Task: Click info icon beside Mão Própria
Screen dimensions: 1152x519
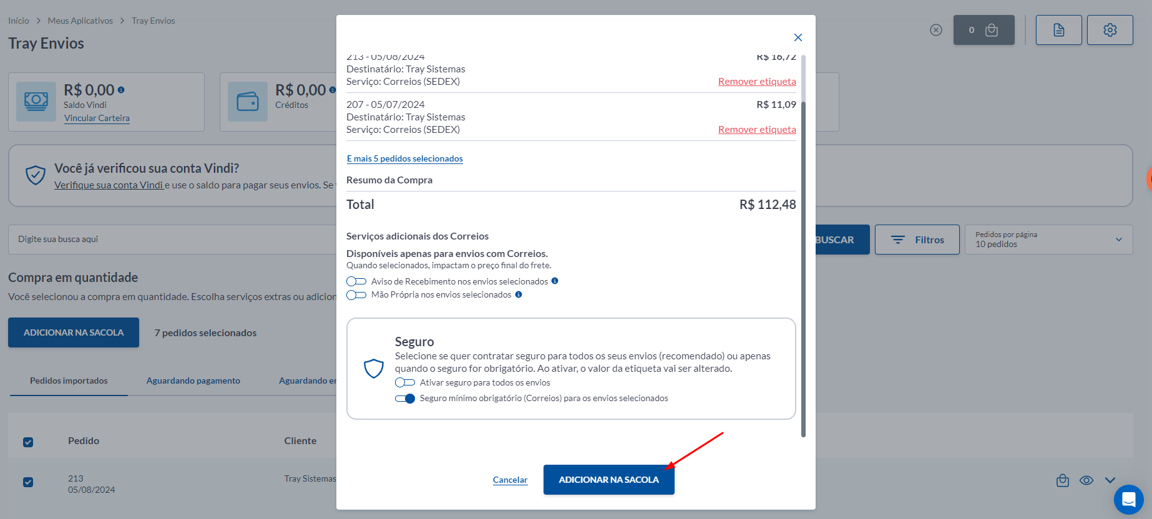Action: [x=519, y=294]
